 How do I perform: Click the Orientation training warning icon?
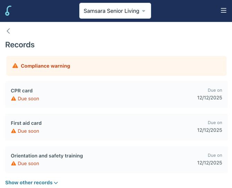click(x=14, y=163)
